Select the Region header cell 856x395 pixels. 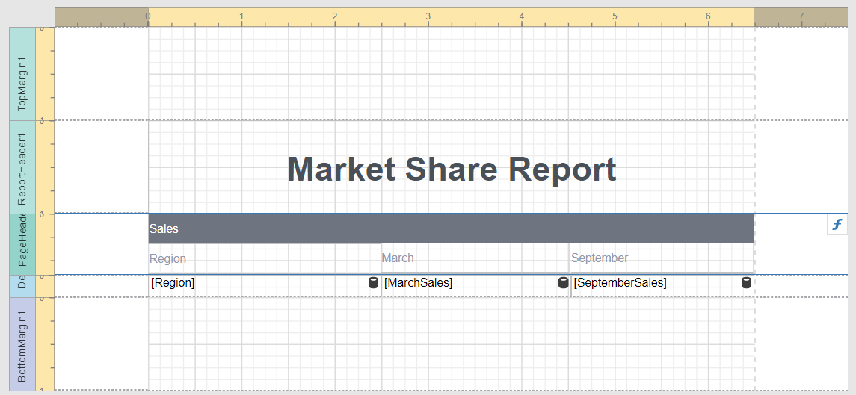[x=265, y=258]
